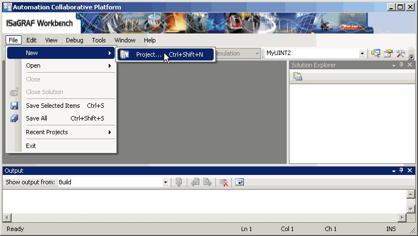Click the hammer and wrench toolbox icon
This screenshot has height=236, width=418.
400,53
